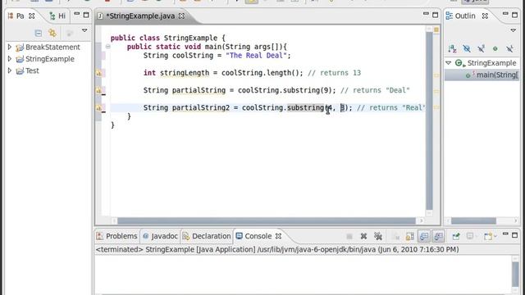Click the warning marker beside partialString line
The width and height of the screenshot is (525, 295).
(99, 90)
